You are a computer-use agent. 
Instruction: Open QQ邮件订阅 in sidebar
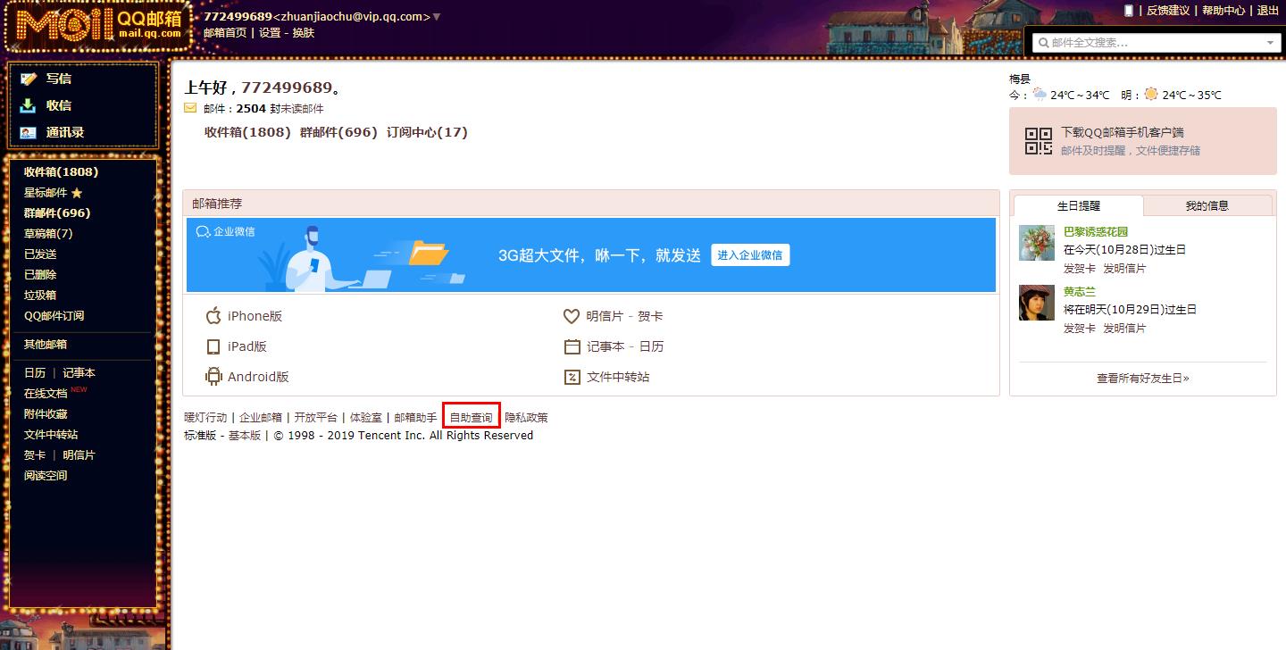(54, 315)
